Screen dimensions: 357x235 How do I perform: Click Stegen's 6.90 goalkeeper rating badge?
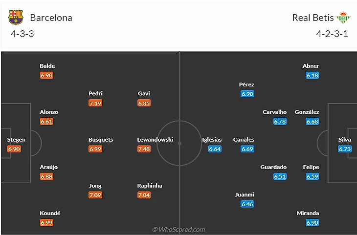(15, 149)
